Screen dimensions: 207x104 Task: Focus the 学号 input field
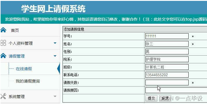pyautogui.click(x=167, y=36)
